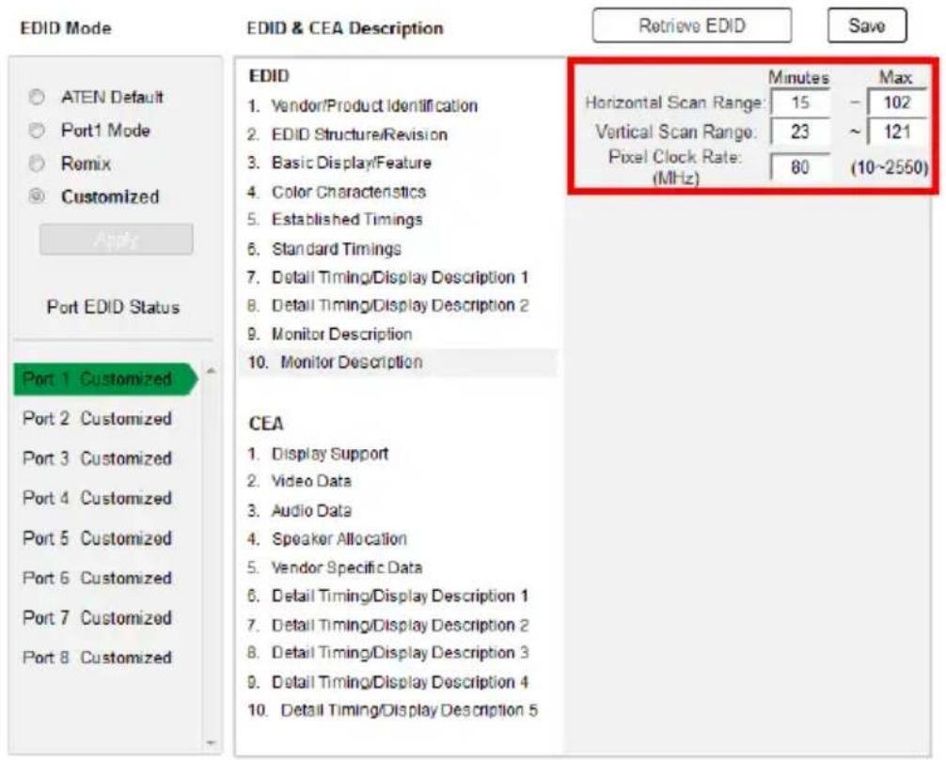Screen dimensions: 946x760
Task: Open EDID item 10 Monitor Description
Action: click(398, 363)
